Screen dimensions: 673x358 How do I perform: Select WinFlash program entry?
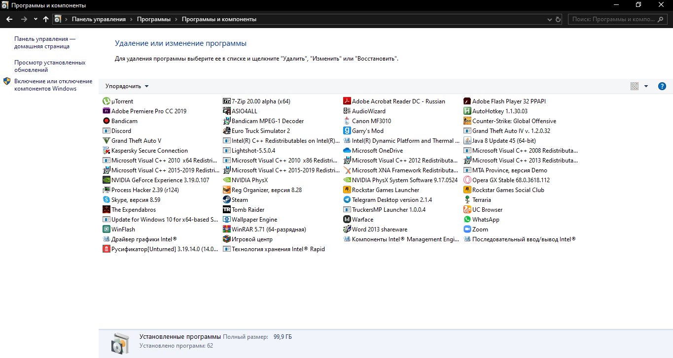(118, 229)
